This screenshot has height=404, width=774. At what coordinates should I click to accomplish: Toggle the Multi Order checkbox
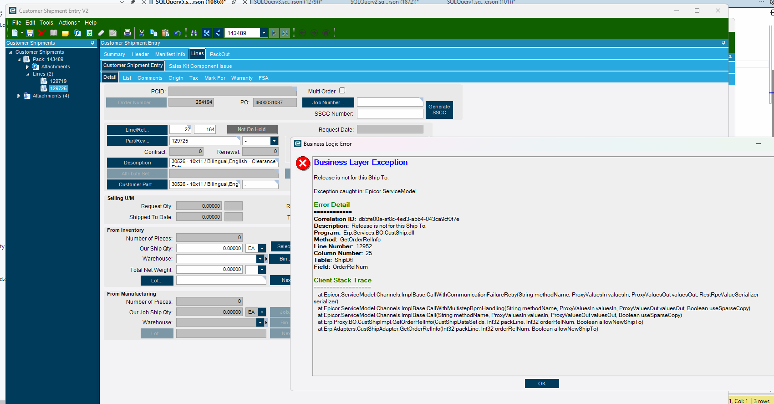click(342, 91)
